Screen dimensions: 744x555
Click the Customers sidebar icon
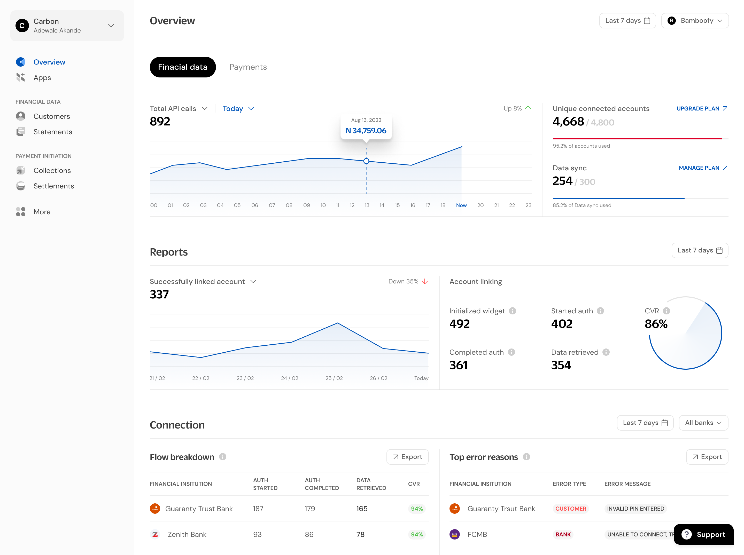[20, 116]
